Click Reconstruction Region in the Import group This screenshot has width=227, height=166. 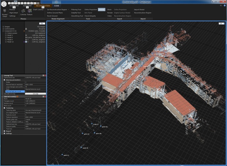pos(143,13)
